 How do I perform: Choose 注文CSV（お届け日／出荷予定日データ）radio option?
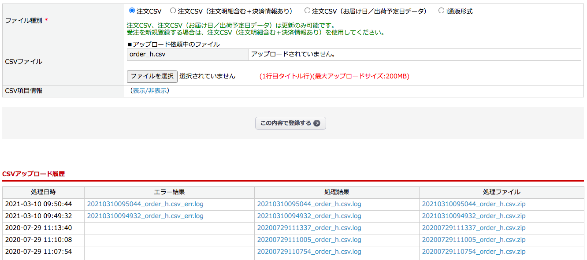(x=307, y=11)
